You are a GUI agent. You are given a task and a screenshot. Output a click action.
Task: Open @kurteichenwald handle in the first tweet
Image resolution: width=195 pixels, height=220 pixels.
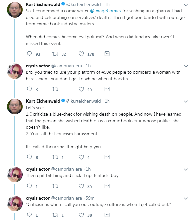tap(84, 4)
